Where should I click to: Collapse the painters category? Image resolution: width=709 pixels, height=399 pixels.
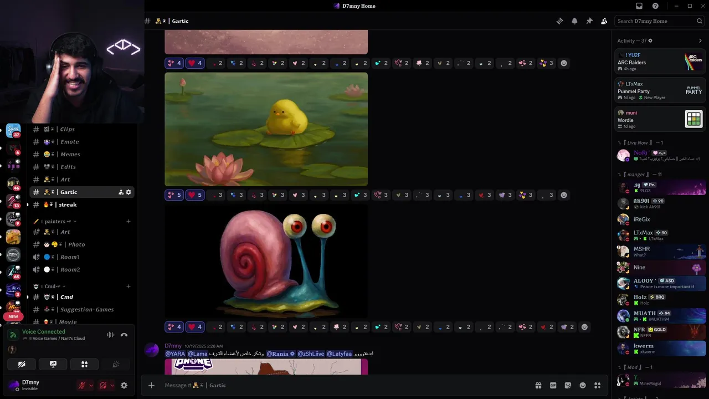55,222
